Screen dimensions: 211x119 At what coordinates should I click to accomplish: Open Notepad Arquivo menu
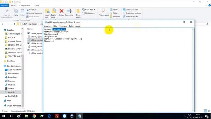47,26
